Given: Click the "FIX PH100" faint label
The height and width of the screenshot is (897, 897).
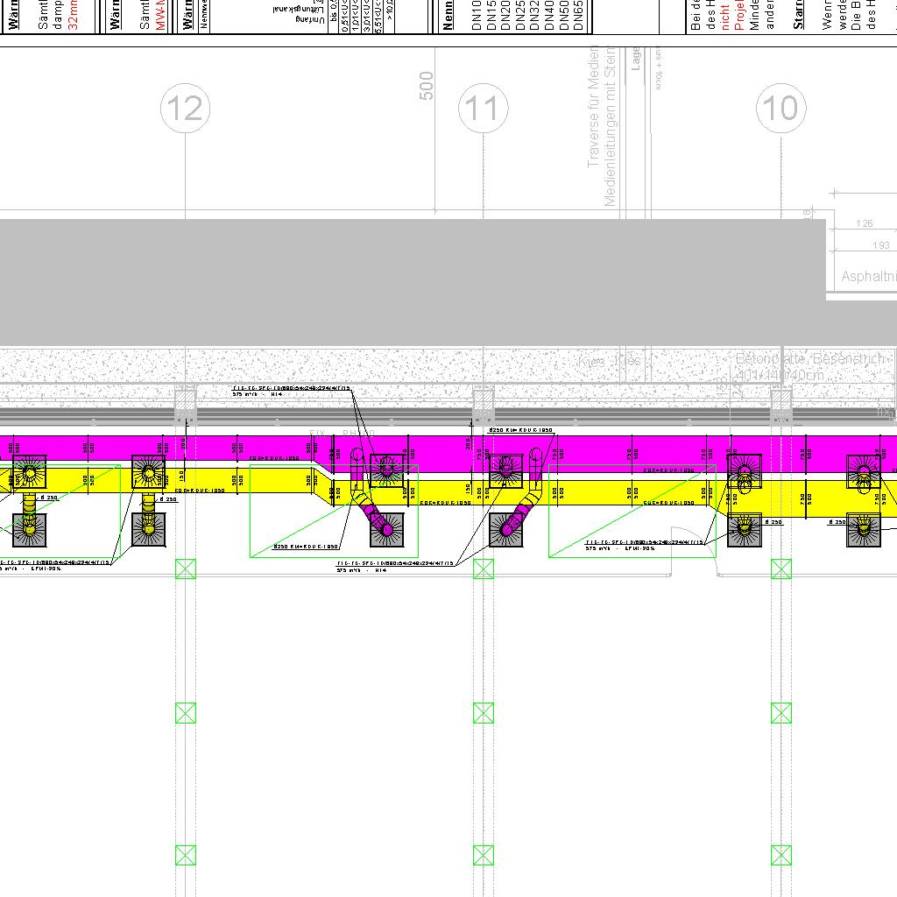Looking at the screenshot, I should (x=343, y=434).
